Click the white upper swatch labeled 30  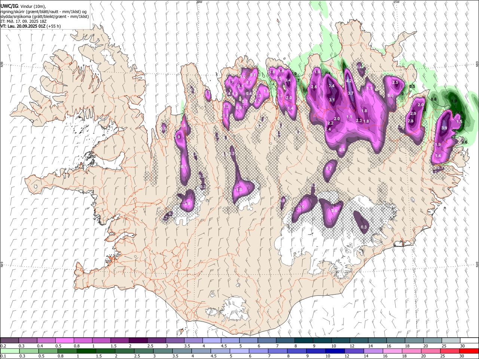coord(469,340)
